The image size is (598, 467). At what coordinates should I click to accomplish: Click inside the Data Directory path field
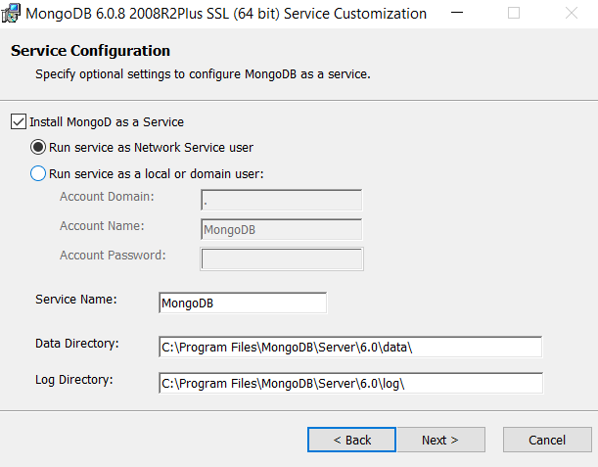pyautogui.click(x=349, y=348)
